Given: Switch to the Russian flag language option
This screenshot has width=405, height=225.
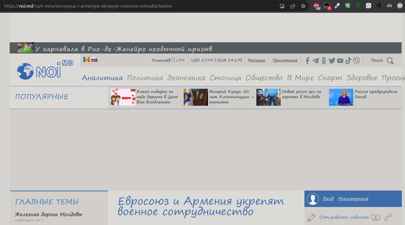Looking at the screenshot, I should (94, 59).
